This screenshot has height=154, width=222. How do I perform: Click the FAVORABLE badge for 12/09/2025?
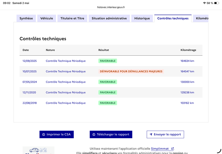108,61
